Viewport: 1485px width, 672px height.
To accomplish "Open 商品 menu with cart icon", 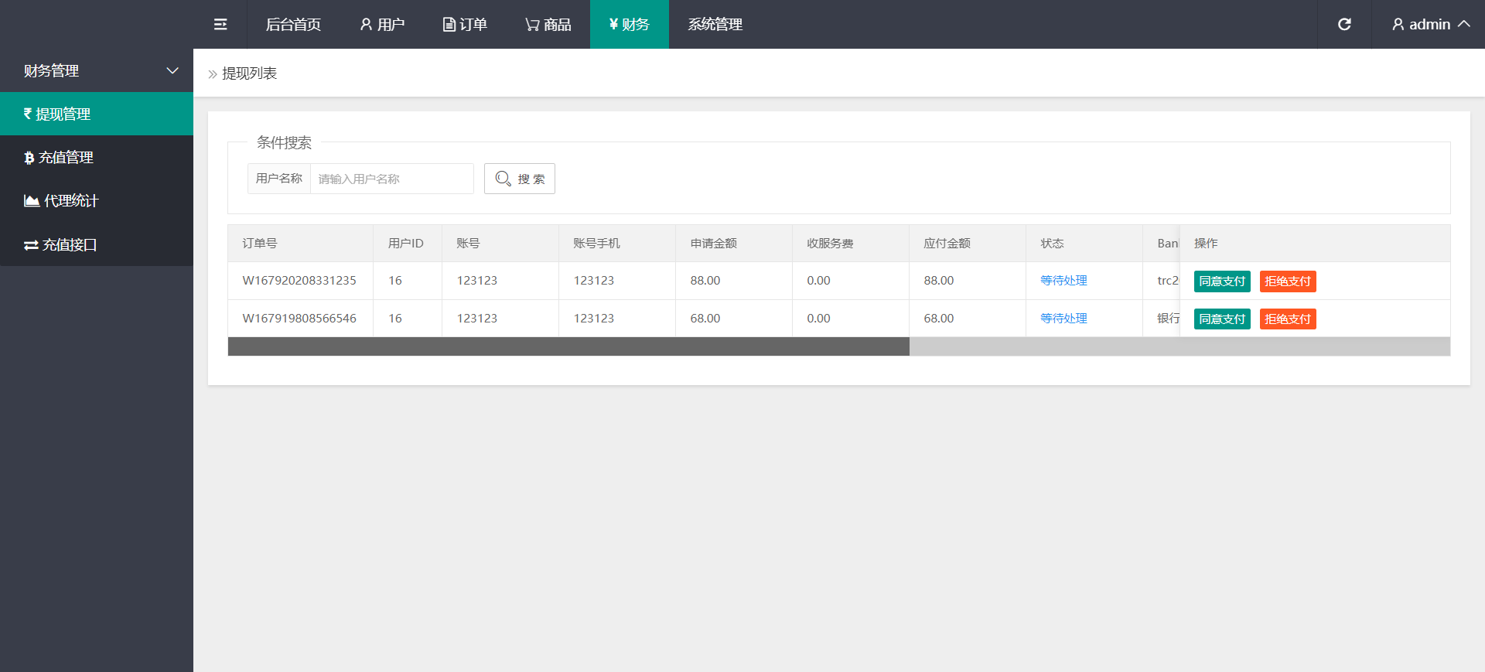I will coord(548,25).
